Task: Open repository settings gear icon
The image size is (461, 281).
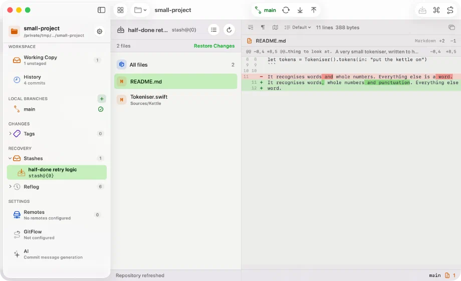Action: pyautogui.click(x=100, y=31)
